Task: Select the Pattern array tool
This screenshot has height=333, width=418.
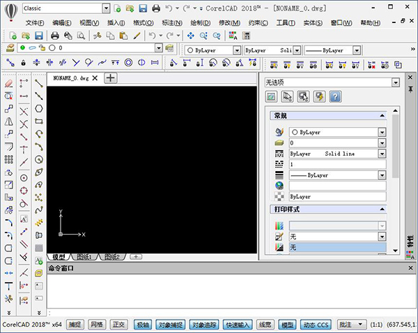Action: point(8,159)
